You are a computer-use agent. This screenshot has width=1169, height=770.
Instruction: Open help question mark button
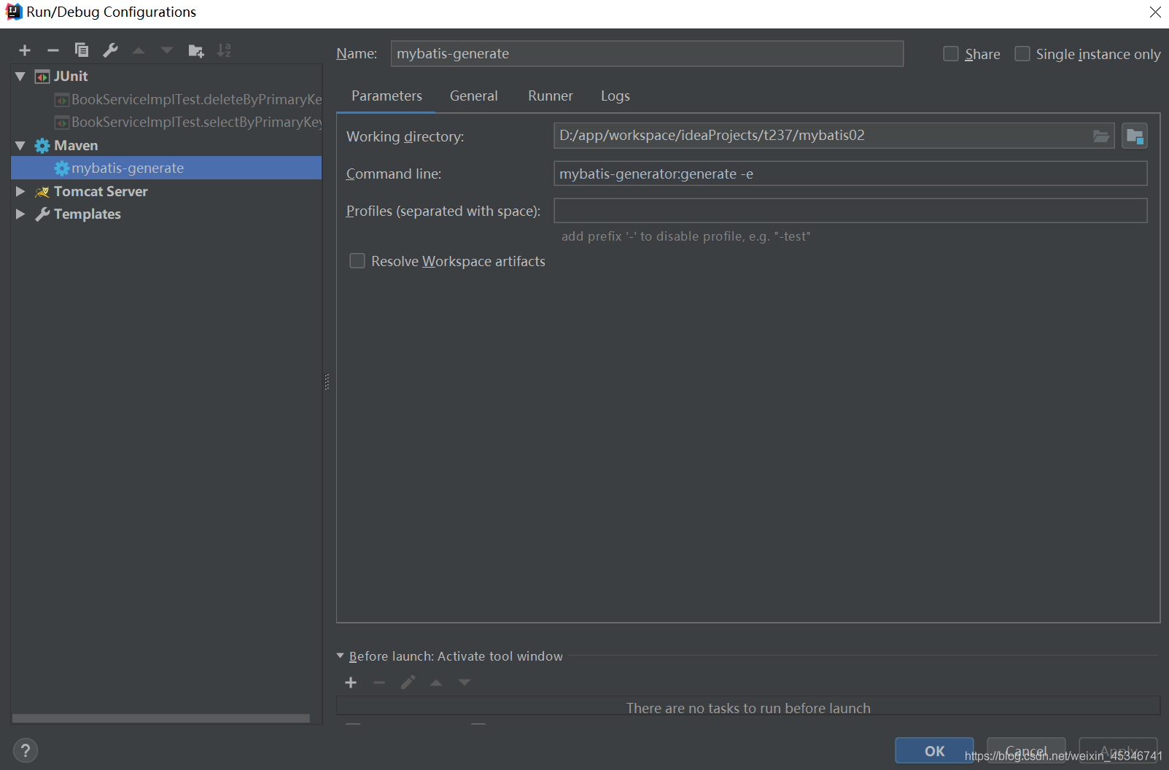coord(26,750)
